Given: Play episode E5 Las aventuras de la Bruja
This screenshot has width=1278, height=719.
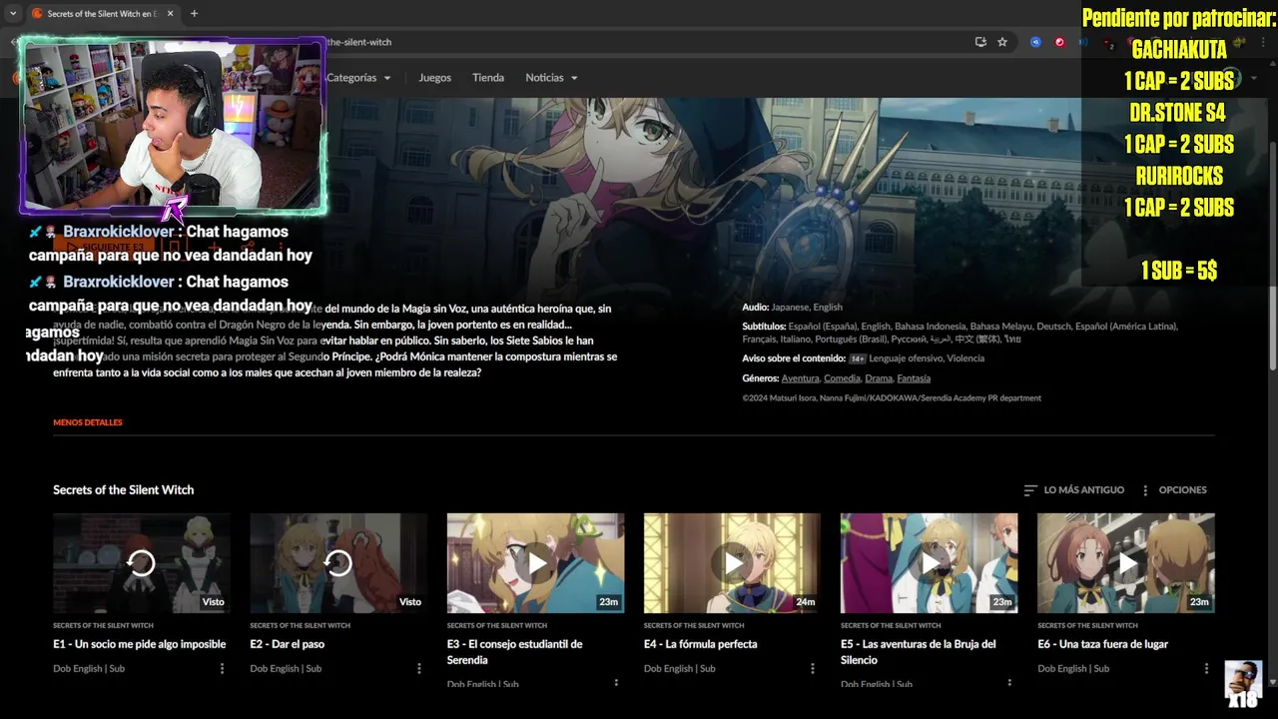Looking at the screenshot, I should pos(929,563).
